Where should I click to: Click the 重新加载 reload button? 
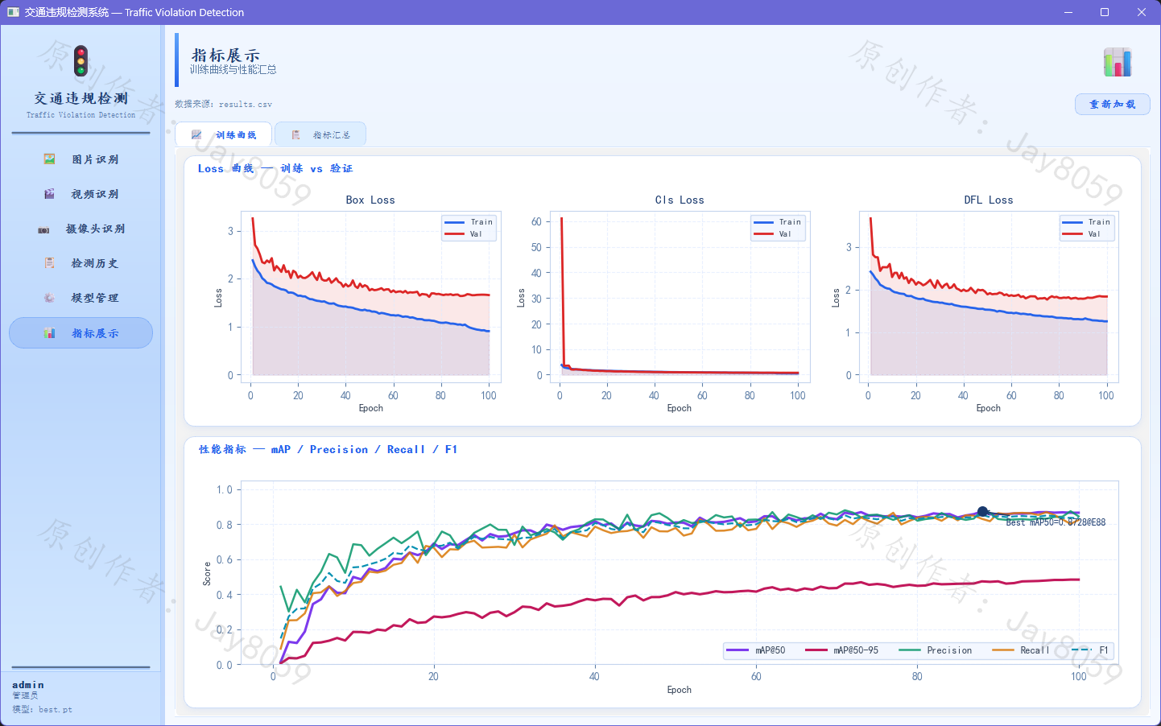point(1112,104)
